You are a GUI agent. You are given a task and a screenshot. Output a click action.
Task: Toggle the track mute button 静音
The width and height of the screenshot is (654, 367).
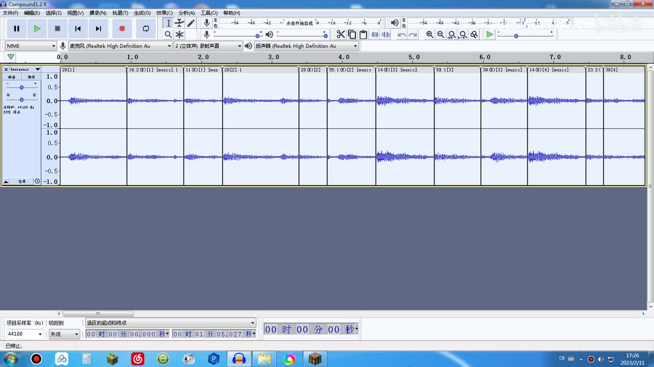point(12,77)
